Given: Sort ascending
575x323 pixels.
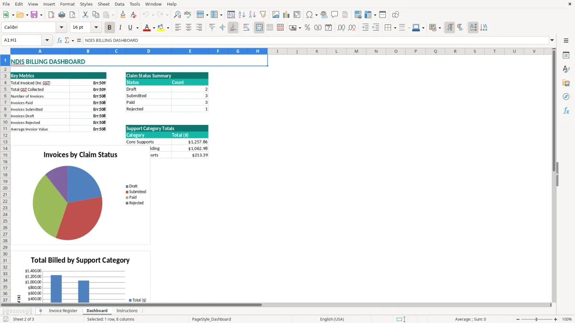Looking at the screenshot, I should pyautogui.click(x=242, y=15).
